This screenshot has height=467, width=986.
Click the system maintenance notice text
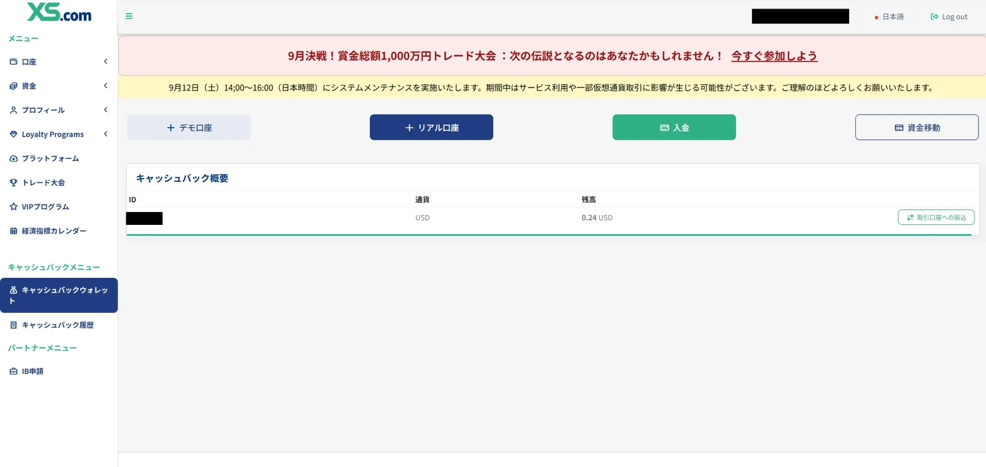[552, 87]
